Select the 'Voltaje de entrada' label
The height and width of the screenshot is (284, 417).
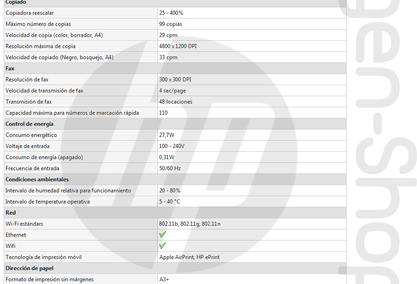coord(28,146)
